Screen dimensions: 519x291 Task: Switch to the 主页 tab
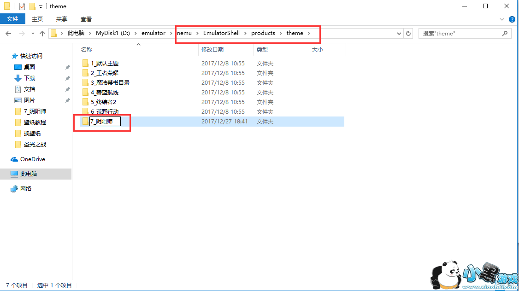[x=37, y=19]
